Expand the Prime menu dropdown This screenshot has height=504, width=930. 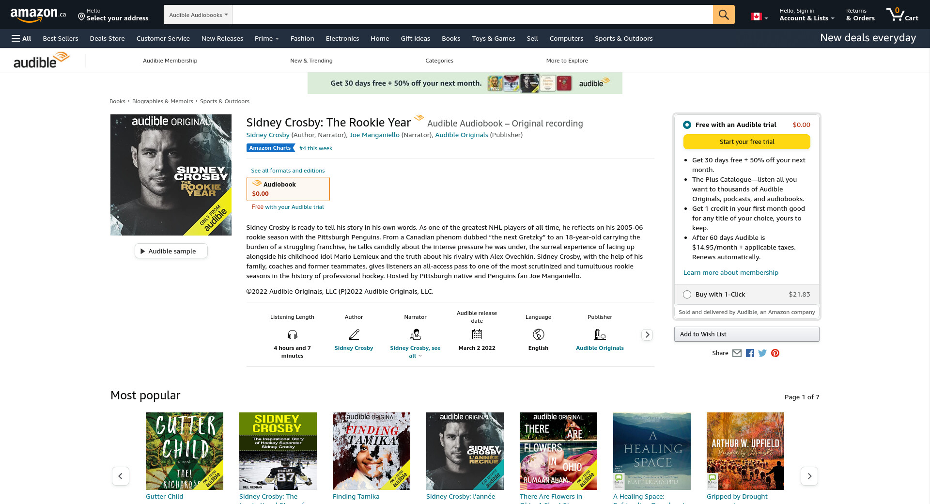pos(266,38)
